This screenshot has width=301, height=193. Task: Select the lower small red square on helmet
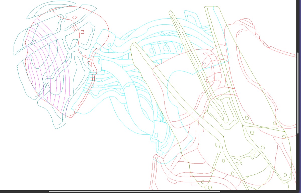(x=82, y=32)
